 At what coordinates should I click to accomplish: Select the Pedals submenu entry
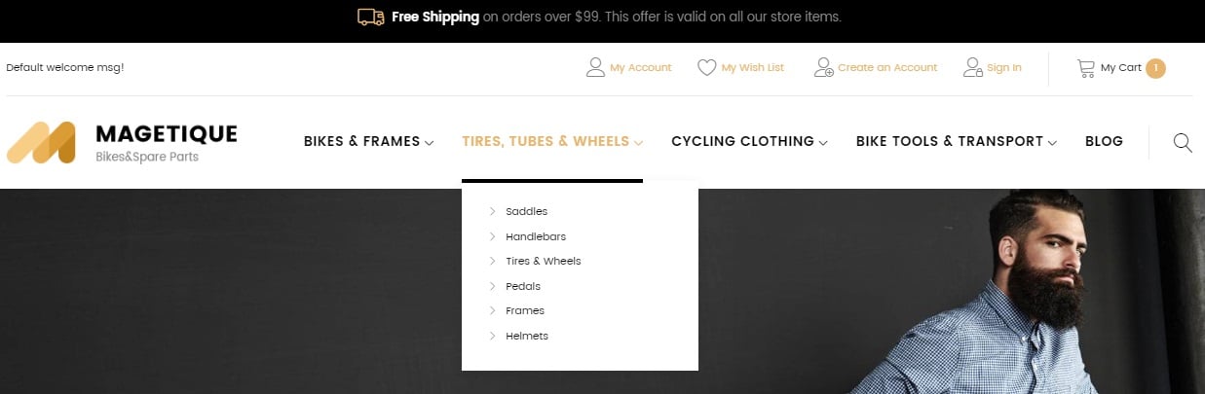[523, 286]
